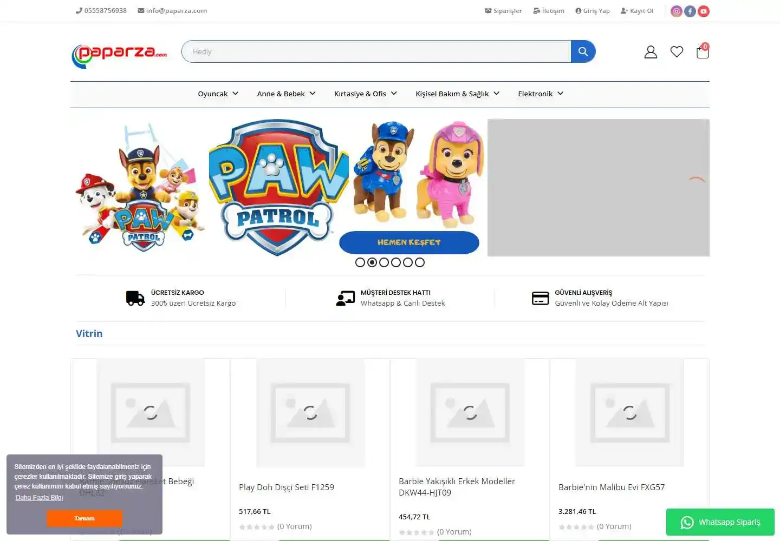Click the gray loading side banner

[599, 188]
